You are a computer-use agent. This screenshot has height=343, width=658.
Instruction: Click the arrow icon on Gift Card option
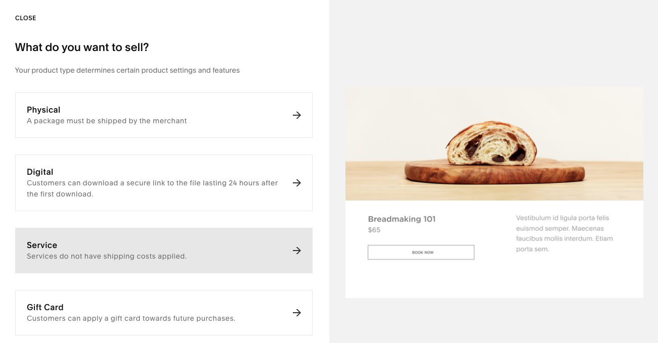tap(297, 313)
